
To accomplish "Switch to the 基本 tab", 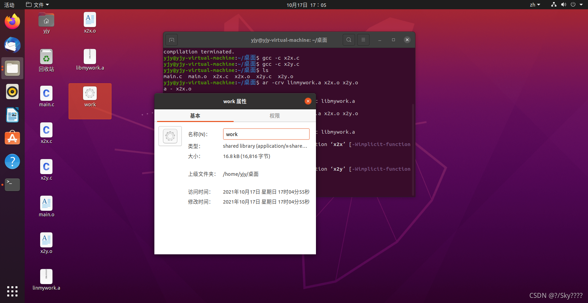I will tap(195, 116).
